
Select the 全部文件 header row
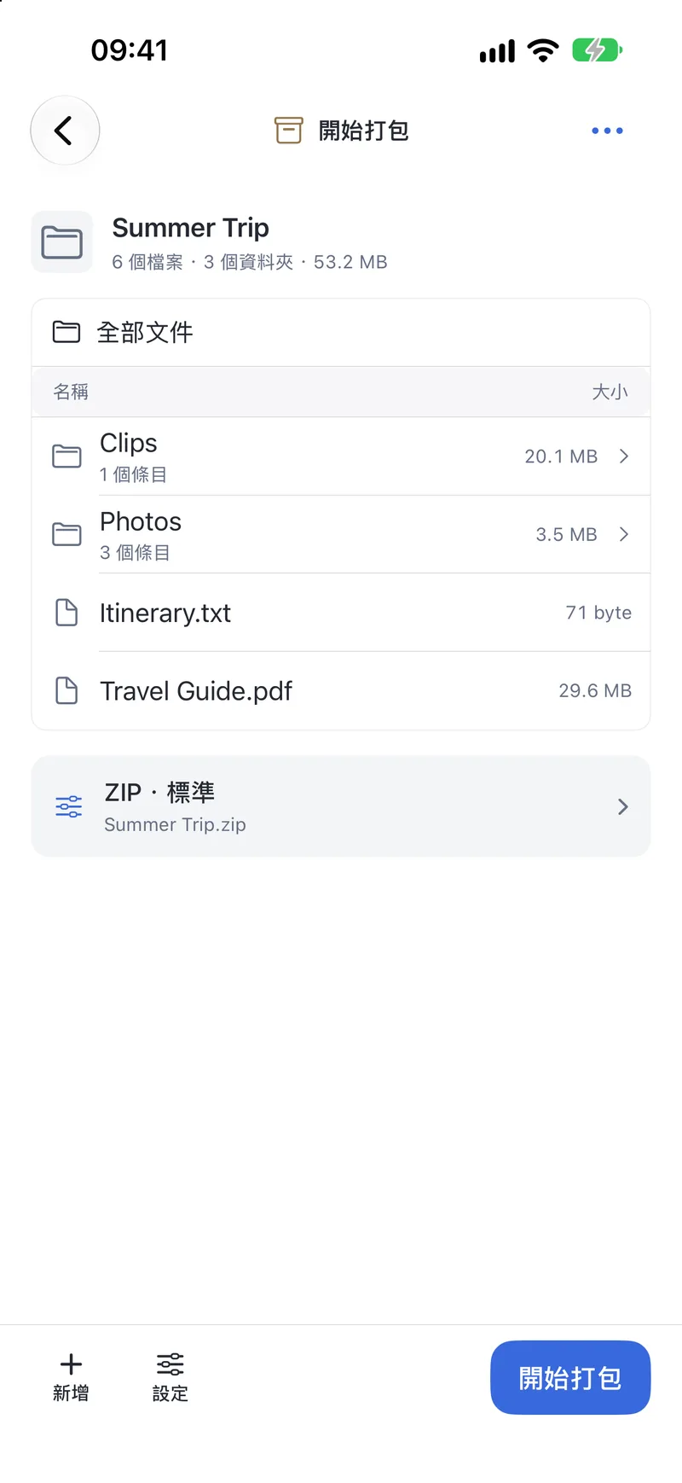click(341, 332)
